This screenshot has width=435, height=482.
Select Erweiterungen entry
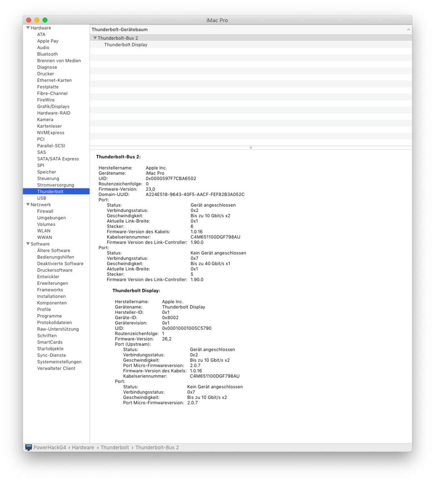coord(53,283)
